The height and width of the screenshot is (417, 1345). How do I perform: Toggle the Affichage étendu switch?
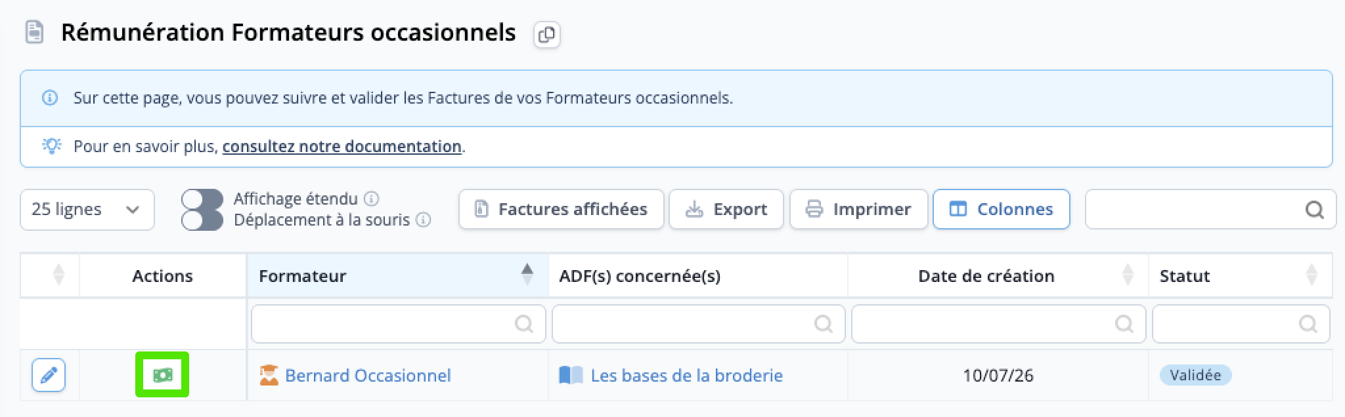click(x=202, y=199)
